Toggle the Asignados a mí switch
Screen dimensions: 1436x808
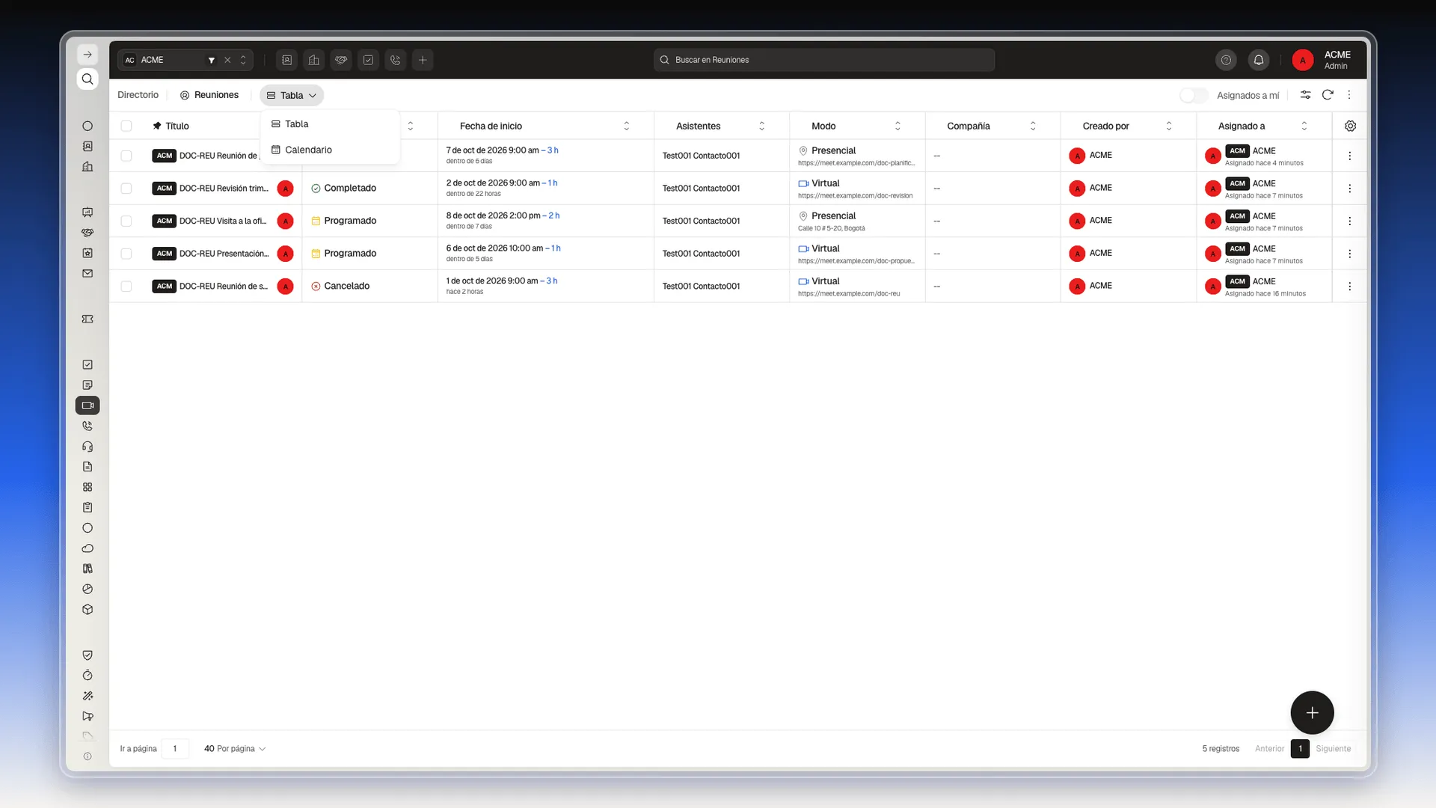1194,95
